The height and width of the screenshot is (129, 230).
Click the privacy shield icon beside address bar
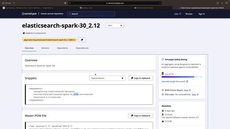point(65,3)
